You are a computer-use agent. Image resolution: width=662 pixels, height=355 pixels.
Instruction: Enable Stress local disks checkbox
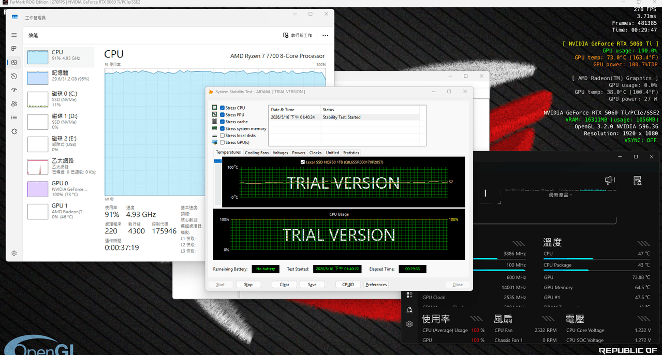pos(223,136)
